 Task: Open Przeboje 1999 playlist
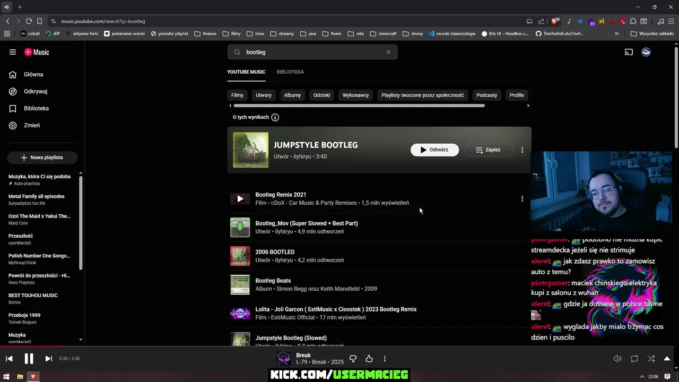[40, 318]
